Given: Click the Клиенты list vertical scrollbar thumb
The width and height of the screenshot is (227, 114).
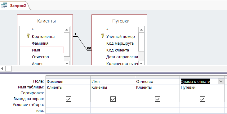Looking at the screenshot, I should tap(67, 45).
